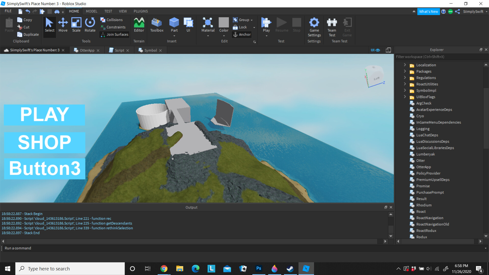Open Photoshop from the taskbar
The height and width of the screenshot is (275, 489).
click(259, 269)
